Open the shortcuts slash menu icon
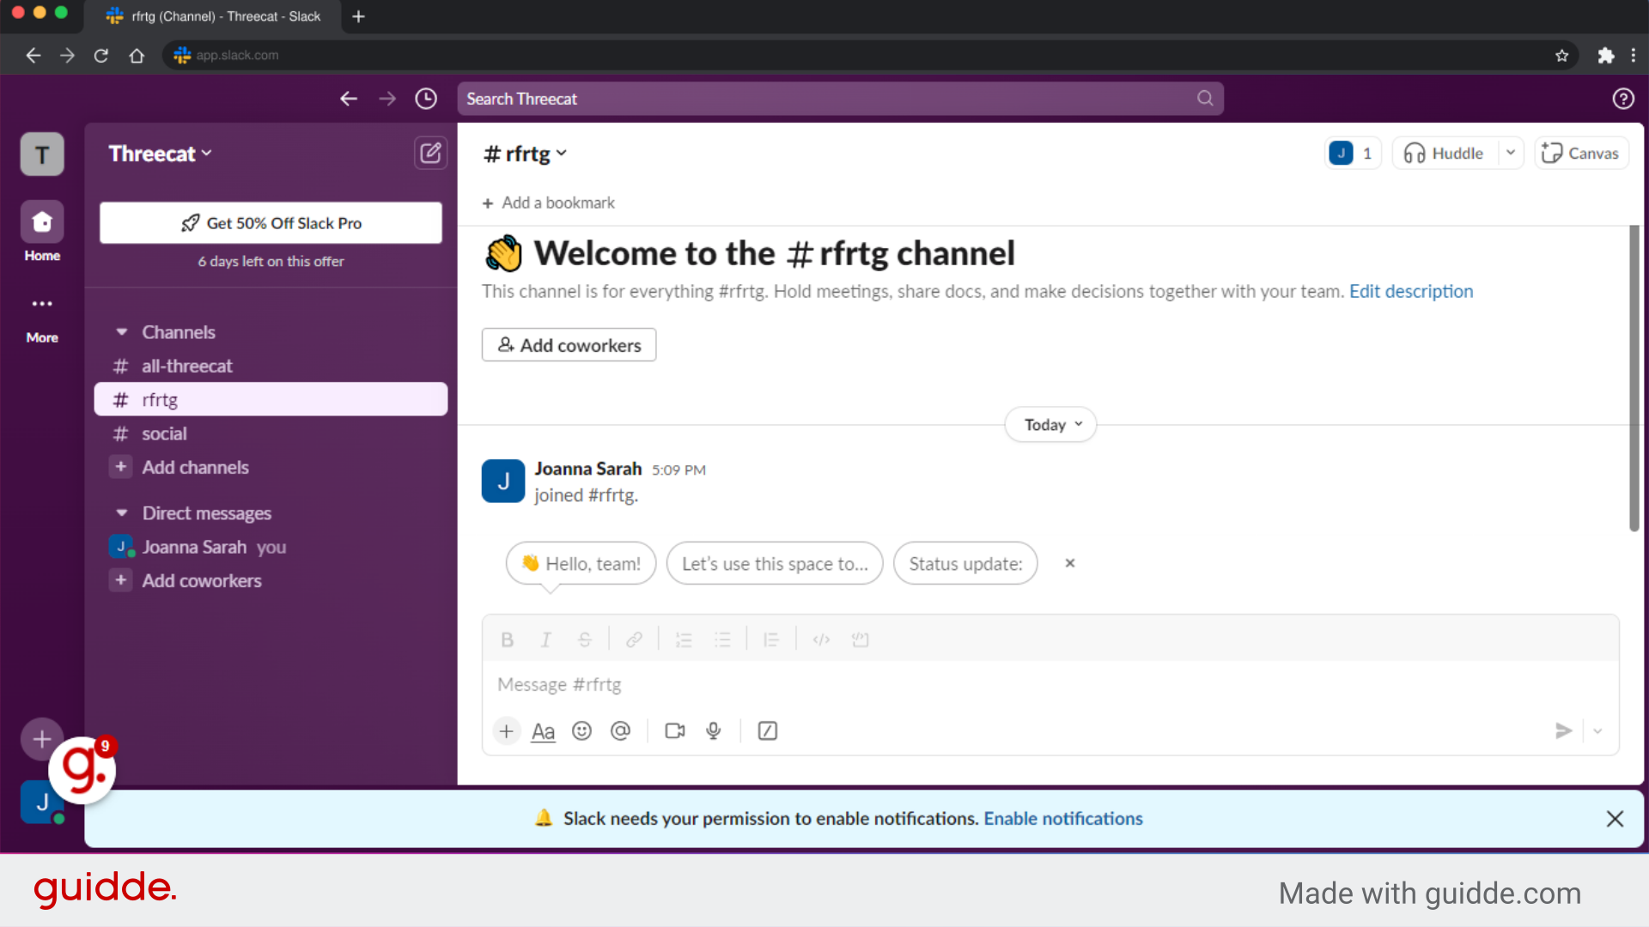The width and height of the screenshot is (1649, 927). tap(767, 730)
